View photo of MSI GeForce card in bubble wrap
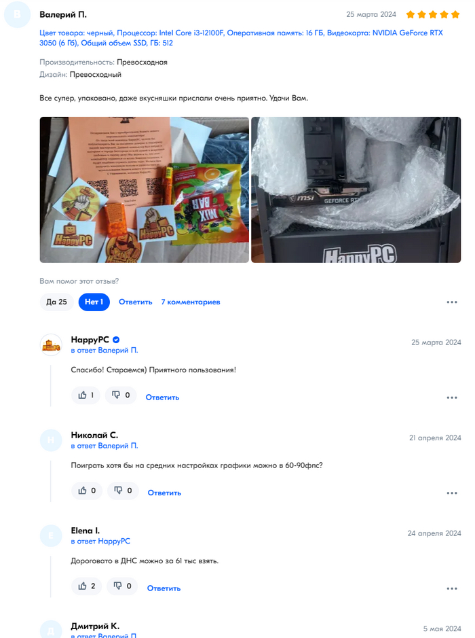The height and width of the screenshot is (638, 475). coord(356,190)
